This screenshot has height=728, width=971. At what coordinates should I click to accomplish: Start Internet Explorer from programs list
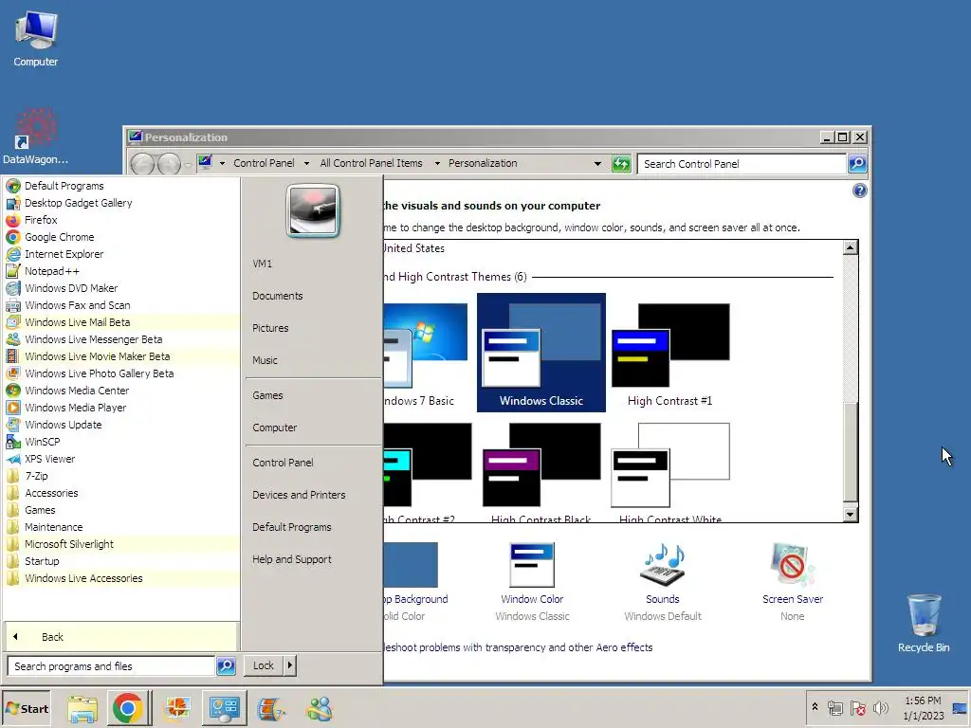pos(64,254)
